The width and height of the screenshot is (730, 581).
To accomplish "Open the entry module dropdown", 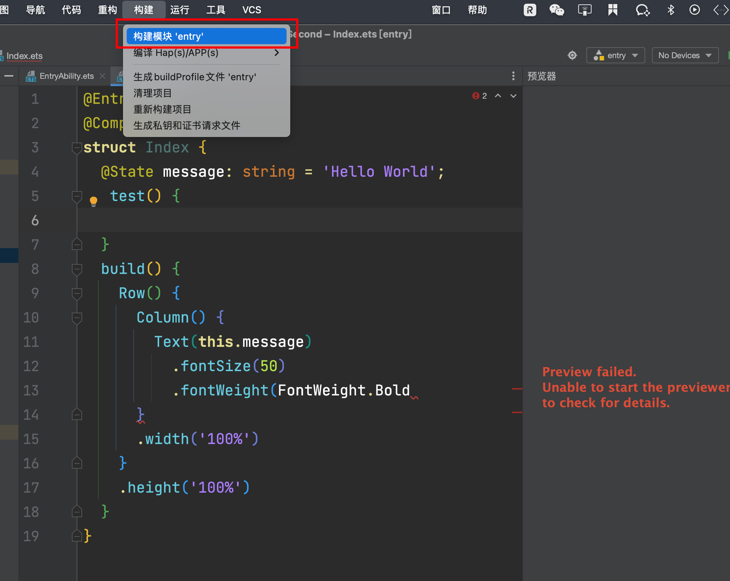I will coord(616,56).
